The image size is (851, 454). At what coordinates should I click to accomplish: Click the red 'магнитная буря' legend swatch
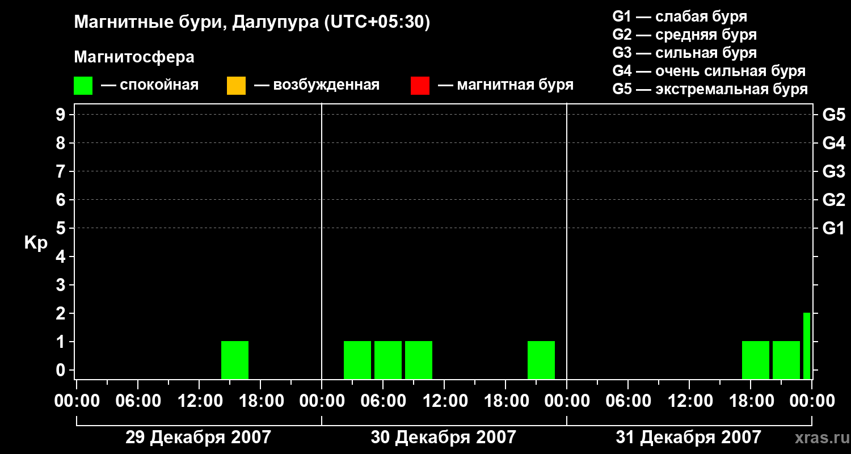420,86
